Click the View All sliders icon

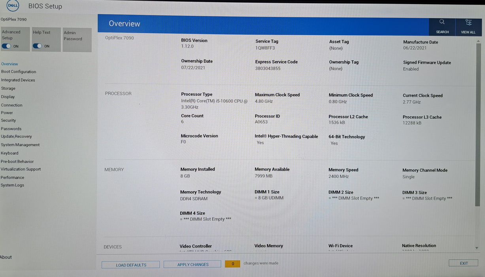pyautogui.click(x=468, y=23)
